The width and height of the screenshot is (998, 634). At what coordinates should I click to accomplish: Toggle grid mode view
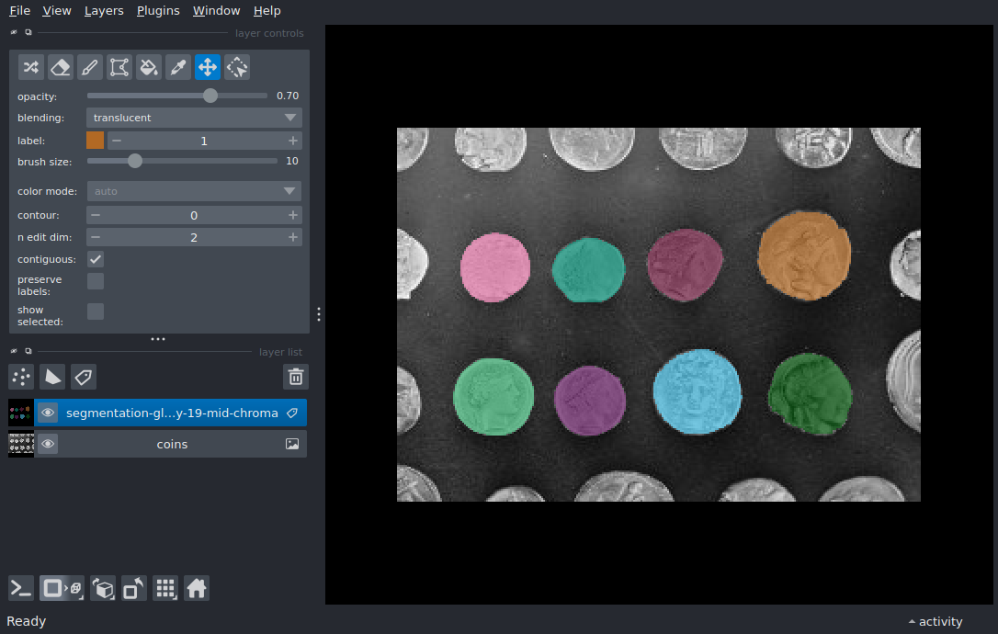[165, 588]
